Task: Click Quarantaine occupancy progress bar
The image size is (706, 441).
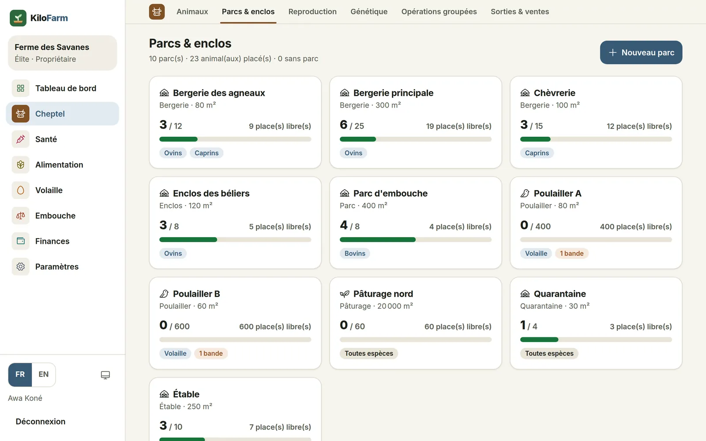Action: click(x=596, y=340)
